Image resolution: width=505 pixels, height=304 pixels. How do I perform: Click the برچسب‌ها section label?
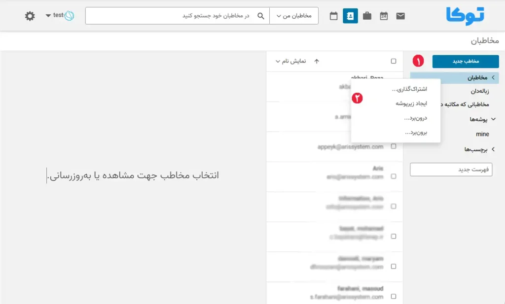[x=476, y=150]
